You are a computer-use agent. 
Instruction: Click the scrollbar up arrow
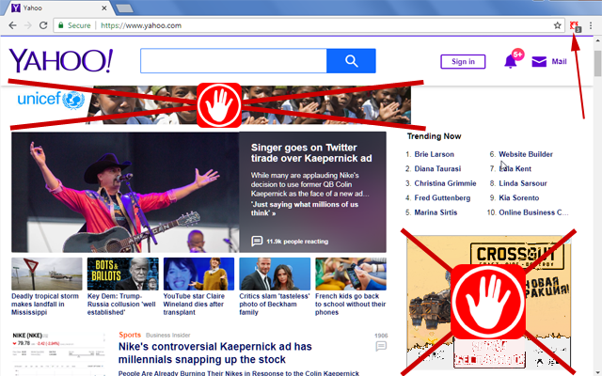pos(598,40)
